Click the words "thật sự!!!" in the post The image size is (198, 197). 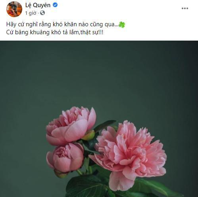92,32
